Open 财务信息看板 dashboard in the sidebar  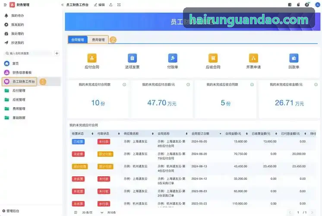tap(22, 73)
